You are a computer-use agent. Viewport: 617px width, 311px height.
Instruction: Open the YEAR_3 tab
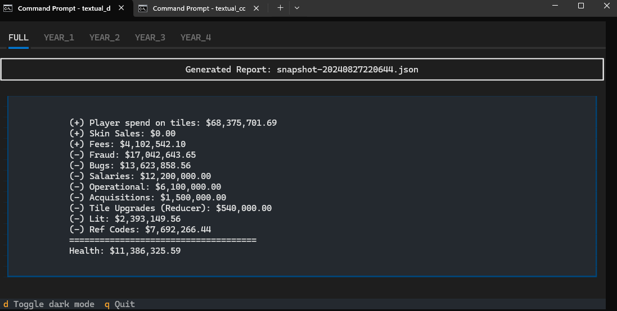coord(150,38)
